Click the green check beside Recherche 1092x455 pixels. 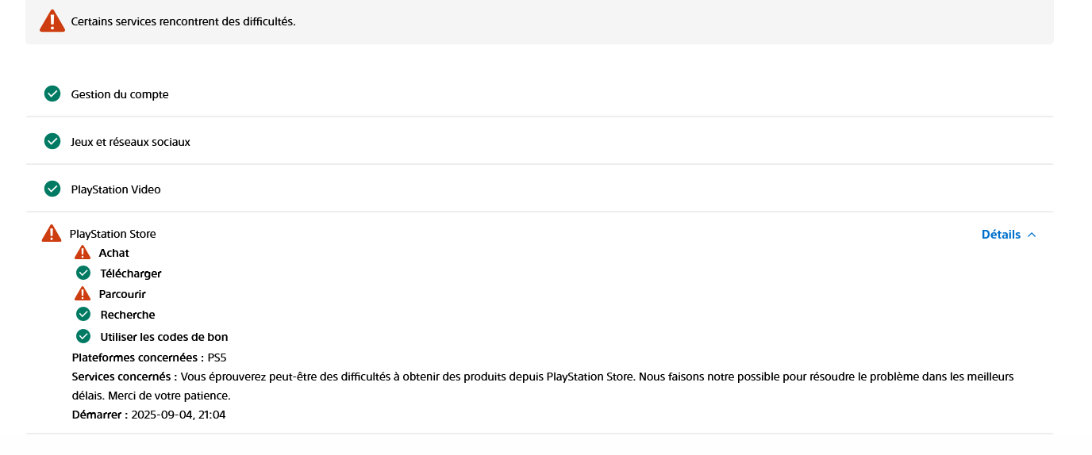pyautogui.click(x=83, y=314)
